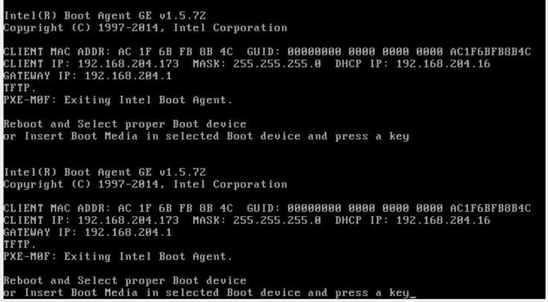The image size is (548, 302).
Task: Click the first Copyright Intel Corporation line
Action: click(x=145, y=28)
